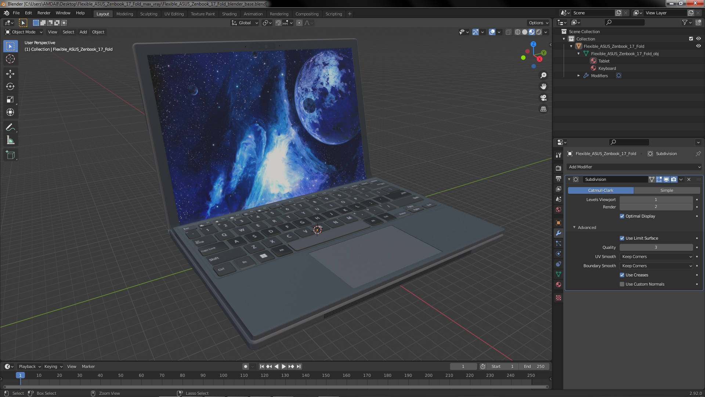Image resolution: width=705 pixels, height=397 pixels.
Task: Select the Simple subdivision type
Action: click(x=667, y=190)
